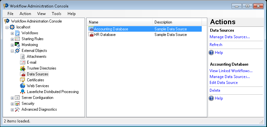Sort by the Description column header
The height and width of the screenshot is (127, 267).
pos(177,22)
